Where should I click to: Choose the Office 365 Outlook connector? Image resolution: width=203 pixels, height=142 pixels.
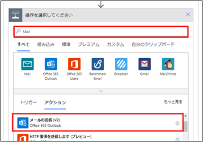tap(51, 64)
